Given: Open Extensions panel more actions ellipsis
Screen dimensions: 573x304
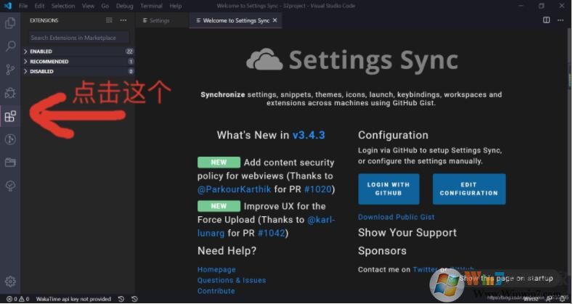Looking at the screenshot, I should tap(123, 20).
